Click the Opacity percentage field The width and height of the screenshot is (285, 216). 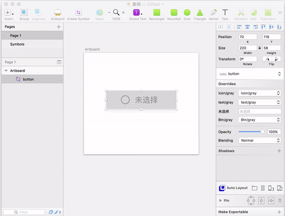pos(274,132)
